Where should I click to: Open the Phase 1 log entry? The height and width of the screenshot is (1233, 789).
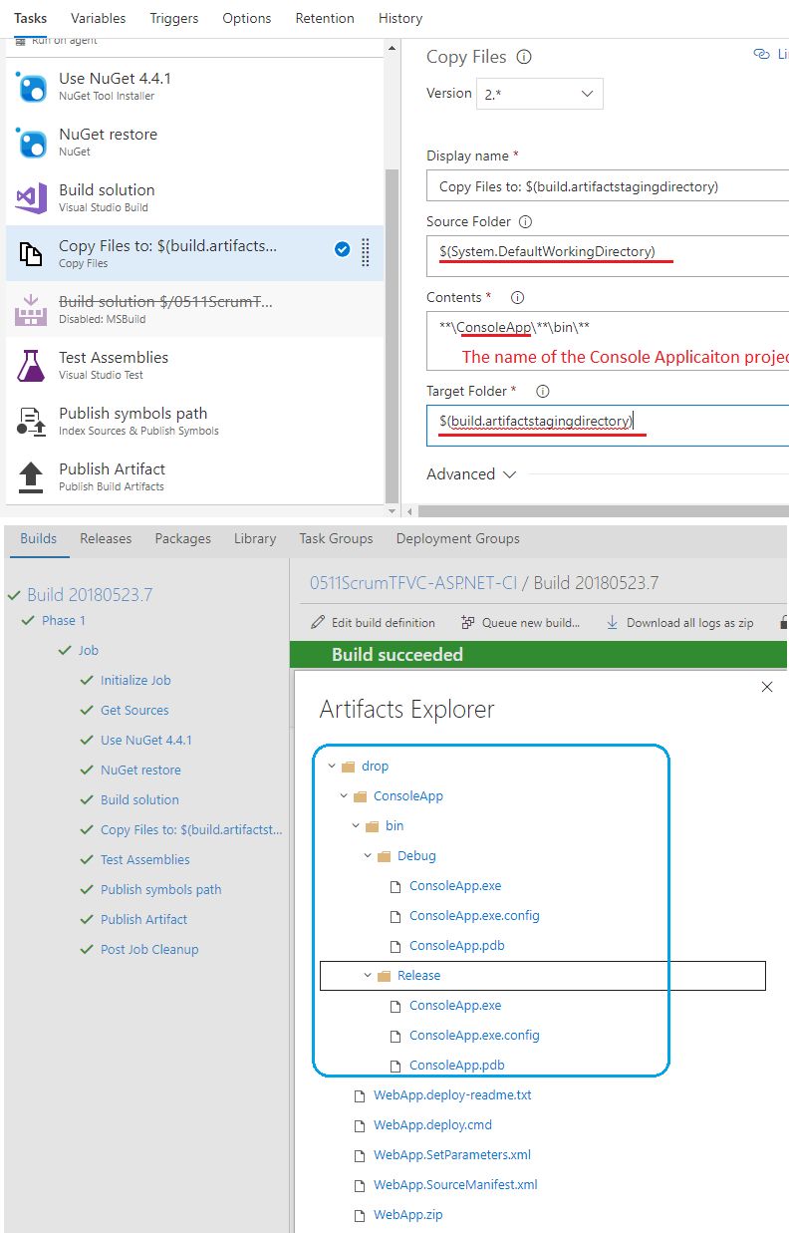(x=64, y=620)
